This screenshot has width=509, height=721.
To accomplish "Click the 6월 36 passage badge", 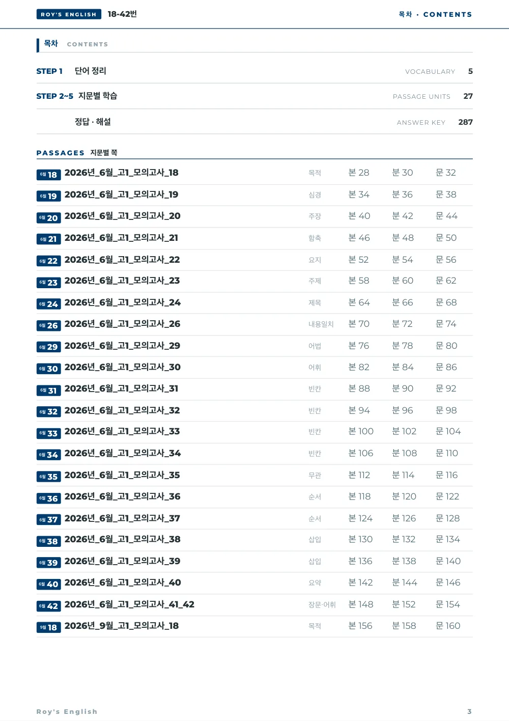I will click(x=49, y=498).
